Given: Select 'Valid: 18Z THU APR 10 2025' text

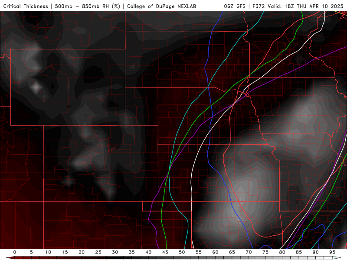Looking at the screenshot, I should pyautogui.click(x=305, y=6).
